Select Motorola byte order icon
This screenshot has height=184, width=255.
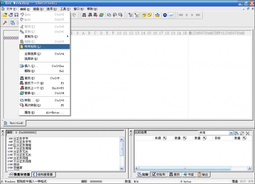point(165,15)
